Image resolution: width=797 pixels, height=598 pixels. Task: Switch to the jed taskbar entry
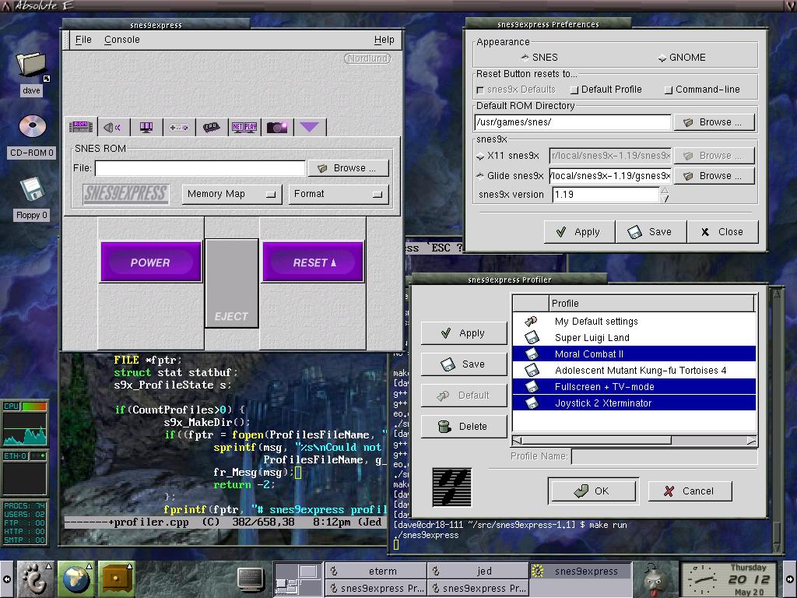point(478,571)
